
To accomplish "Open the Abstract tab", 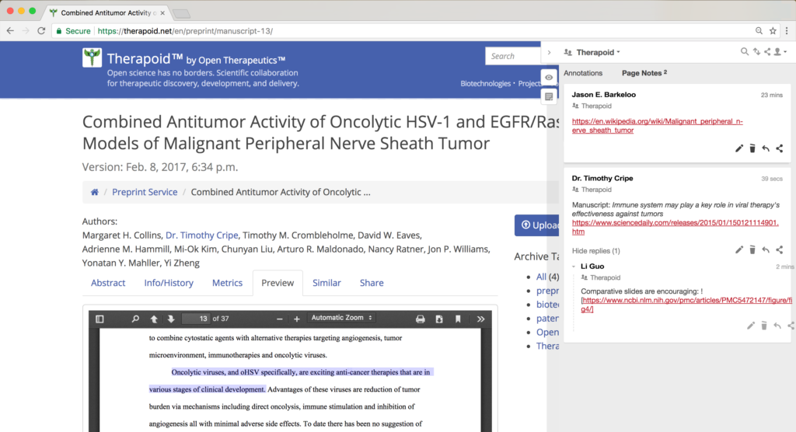I will pyautogui.click(x=108, y=283).
